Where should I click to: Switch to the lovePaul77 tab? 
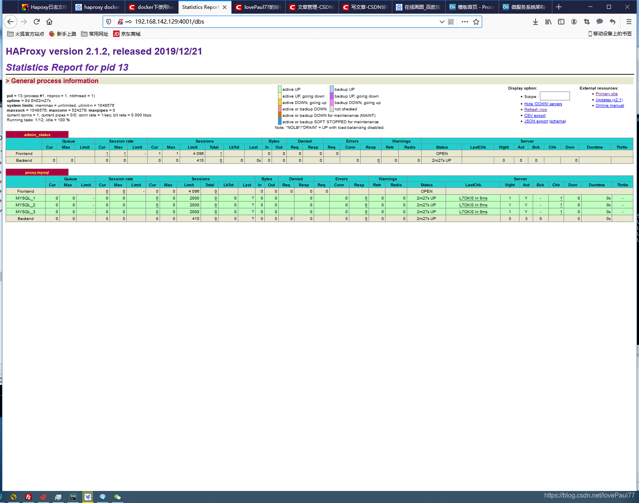click(x=258, y=7)
